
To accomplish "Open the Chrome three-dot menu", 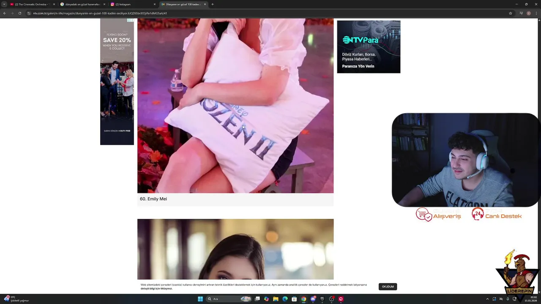I will click(x=536, y=13).
